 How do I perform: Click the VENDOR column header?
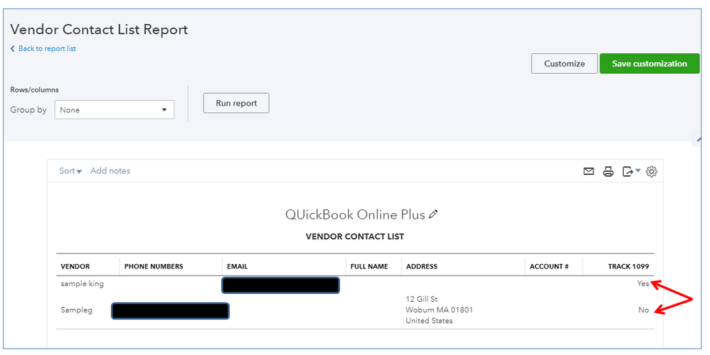tap(75, 266)
